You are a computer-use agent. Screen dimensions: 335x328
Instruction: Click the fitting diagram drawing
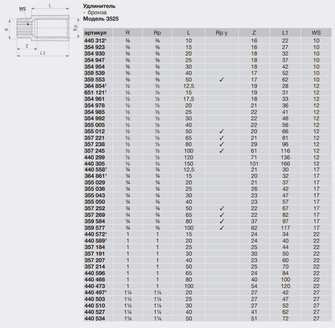pos(42,30)
